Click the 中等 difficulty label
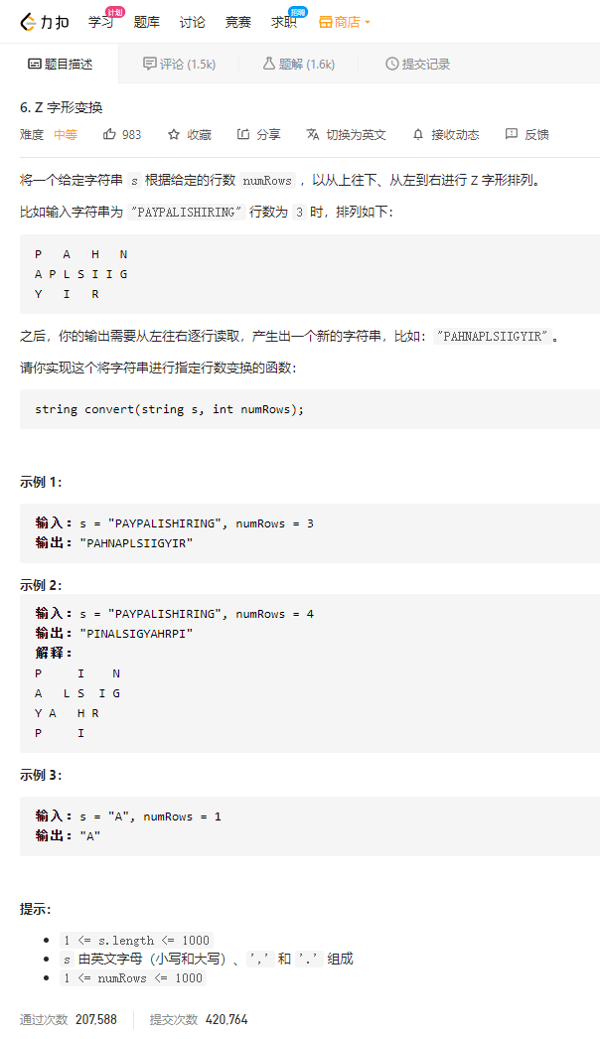The width and height of the screenshot is (600, 1039). click(66, 134)
